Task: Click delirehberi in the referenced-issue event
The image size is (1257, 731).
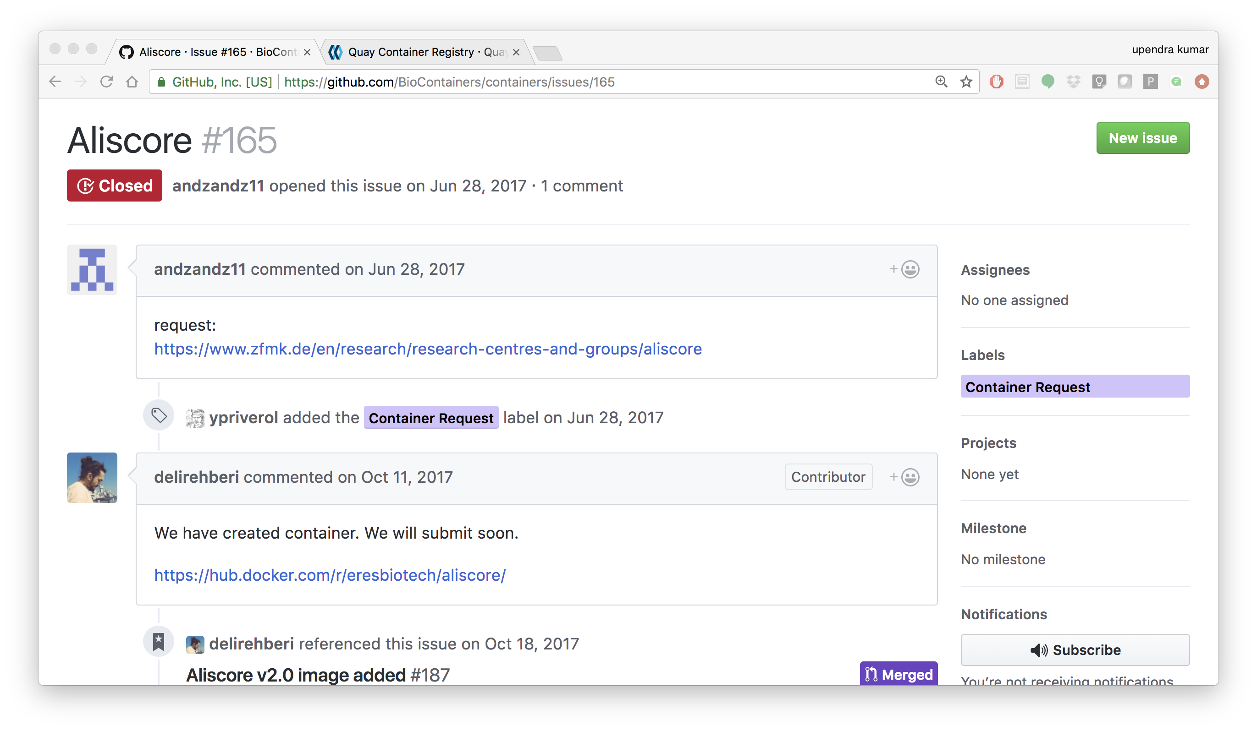Action: (x=251, y=644)
